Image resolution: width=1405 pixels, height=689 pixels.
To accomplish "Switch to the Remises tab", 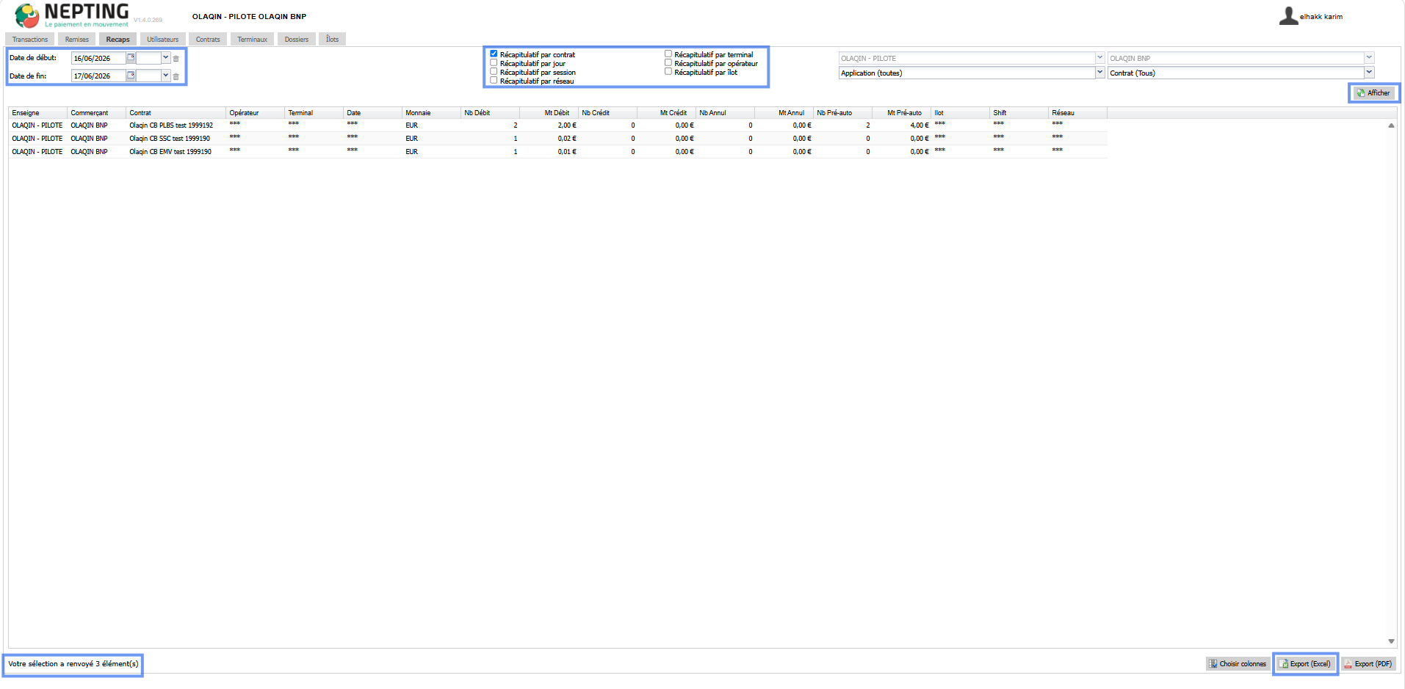I will click(77, 40).
